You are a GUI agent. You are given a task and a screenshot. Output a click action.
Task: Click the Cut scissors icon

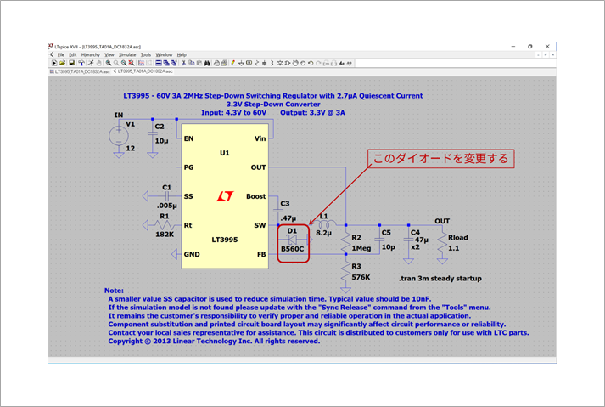click(x=183, y=63)
